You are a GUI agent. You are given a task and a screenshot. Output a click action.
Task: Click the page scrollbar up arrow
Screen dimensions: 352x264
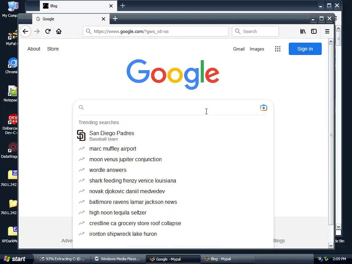coord(331,41)
